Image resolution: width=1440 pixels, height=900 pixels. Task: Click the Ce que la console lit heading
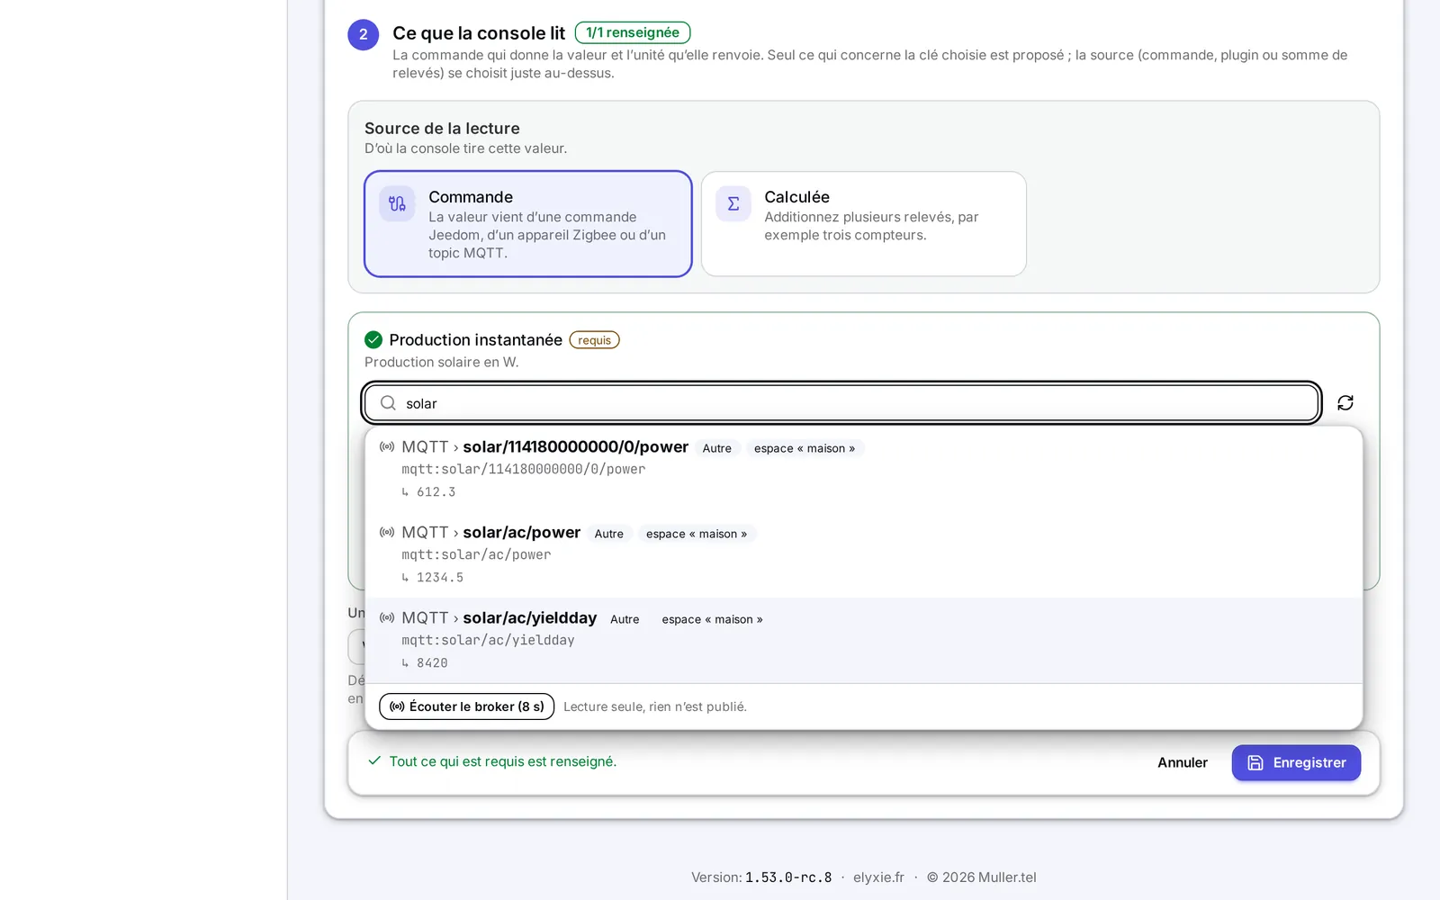click(x=479, y=33)
